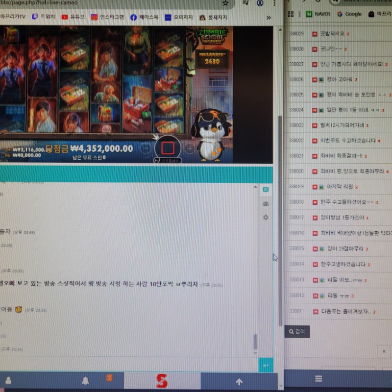Screen dimensions: 392x392
Task: Open the browser profile avatar
Action: pyautogui.click(x=260, y=3)
